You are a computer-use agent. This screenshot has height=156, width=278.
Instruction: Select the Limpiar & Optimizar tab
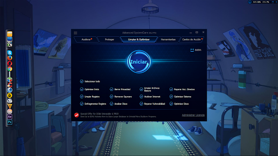coord(139,39)
